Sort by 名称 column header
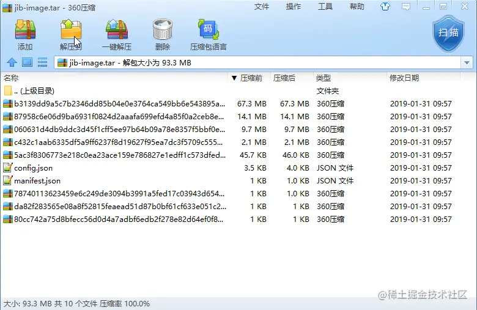Viewport: 477px width, 310px height. (114, 78)
